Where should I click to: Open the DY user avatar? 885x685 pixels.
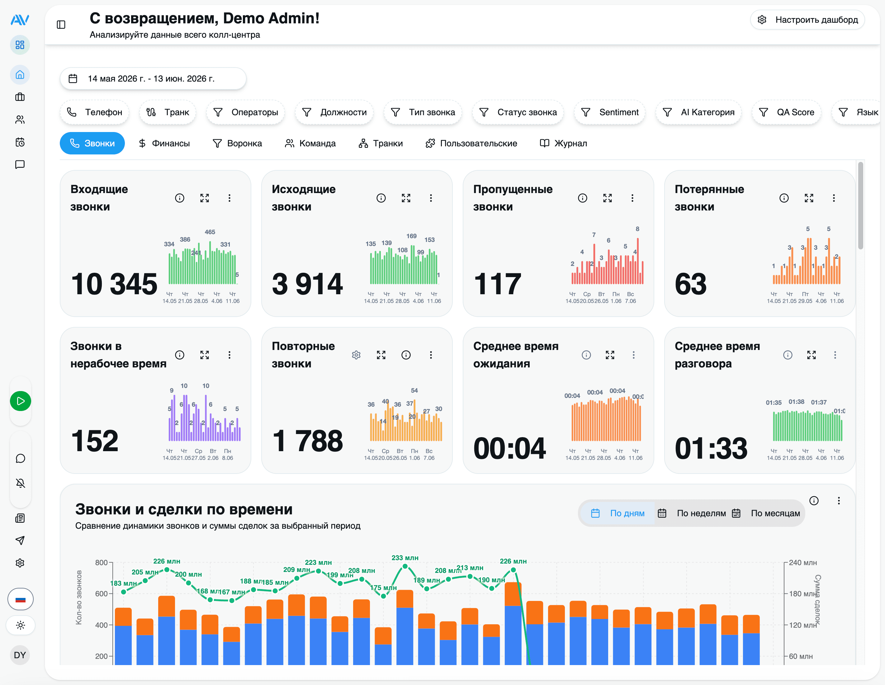tap(20, 655)
